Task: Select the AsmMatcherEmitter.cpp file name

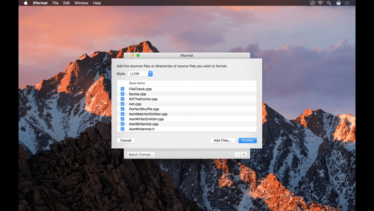Action: (x=148, y=114)
